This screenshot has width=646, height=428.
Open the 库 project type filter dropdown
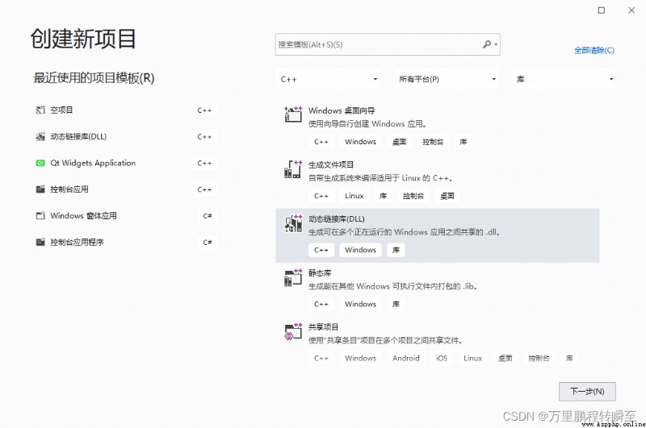(x=564, y=79)
